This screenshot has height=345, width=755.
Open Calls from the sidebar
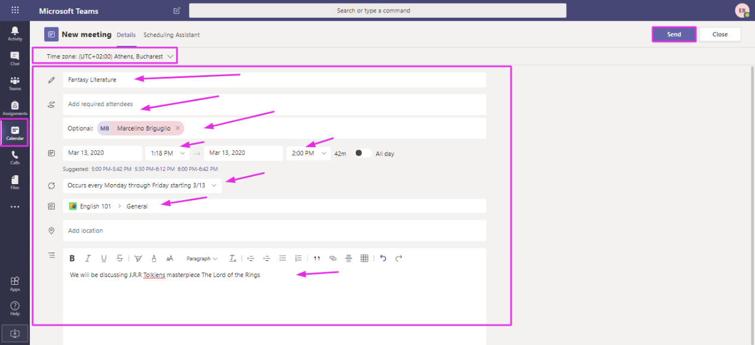click(x=15, y=157)
